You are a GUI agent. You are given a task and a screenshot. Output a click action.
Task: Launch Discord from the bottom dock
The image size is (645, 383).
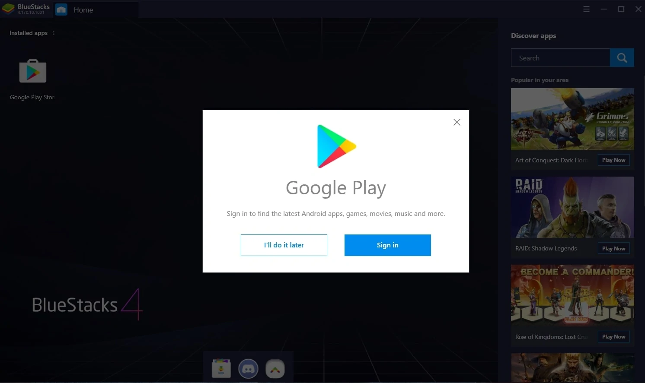[248, 369]
